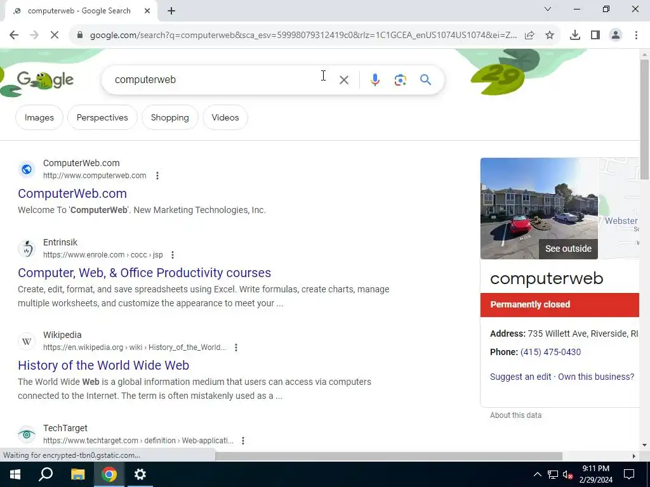Filter results by Perspectives
The image size is (650, 487).
pos(102,117)
